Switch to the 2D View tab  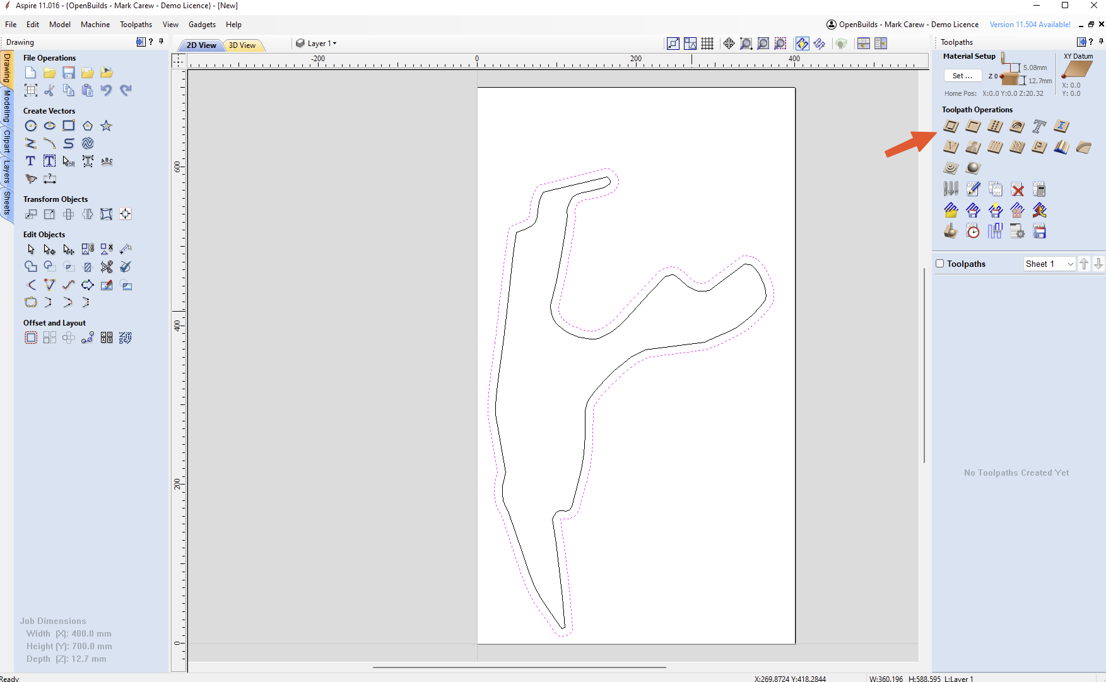pyautogui.click(x=201, y=45)
